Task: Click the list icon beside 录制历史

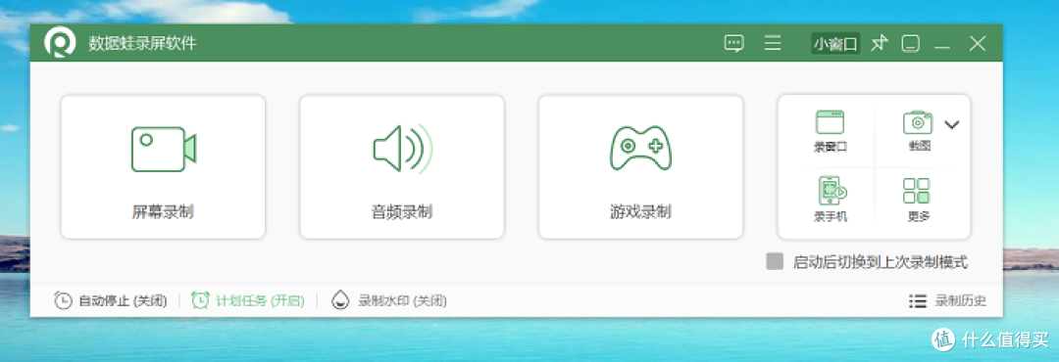Action: coord(917,301)
